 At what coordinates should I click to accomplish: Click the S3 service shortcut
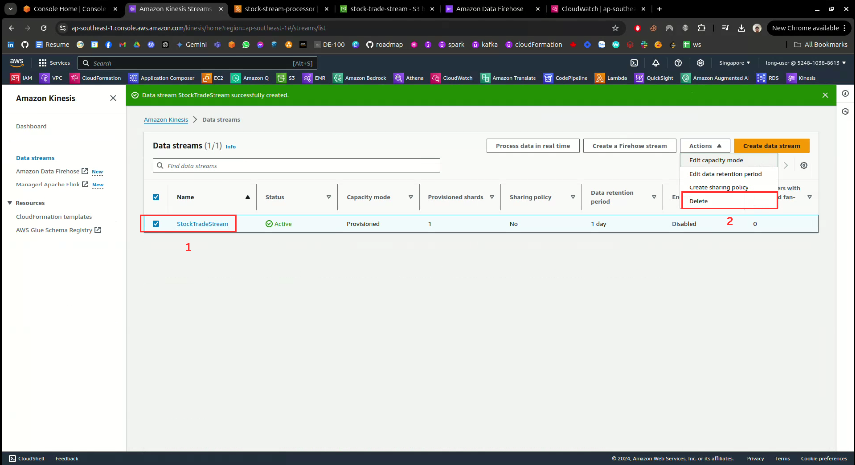[x=286, y=78]
